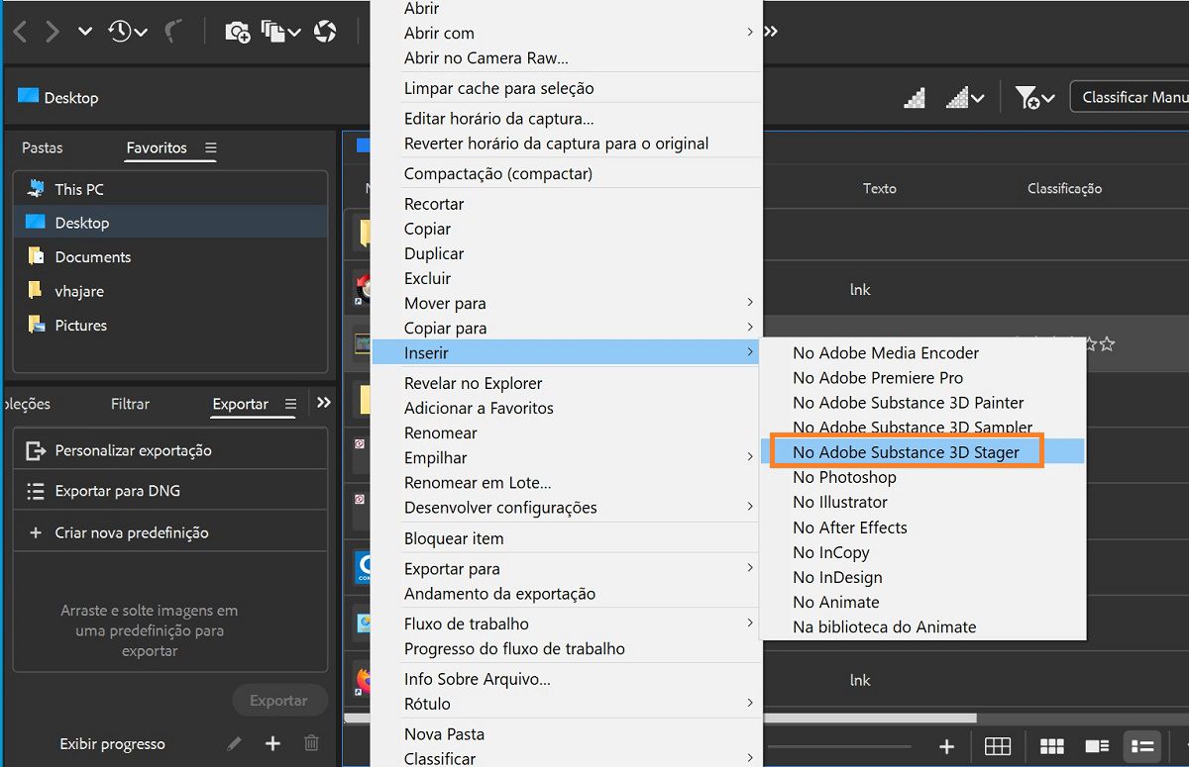This screenshot has height=767, width=1189.
Task: Click the greyed Exportar button
Action: coord(279,700)
